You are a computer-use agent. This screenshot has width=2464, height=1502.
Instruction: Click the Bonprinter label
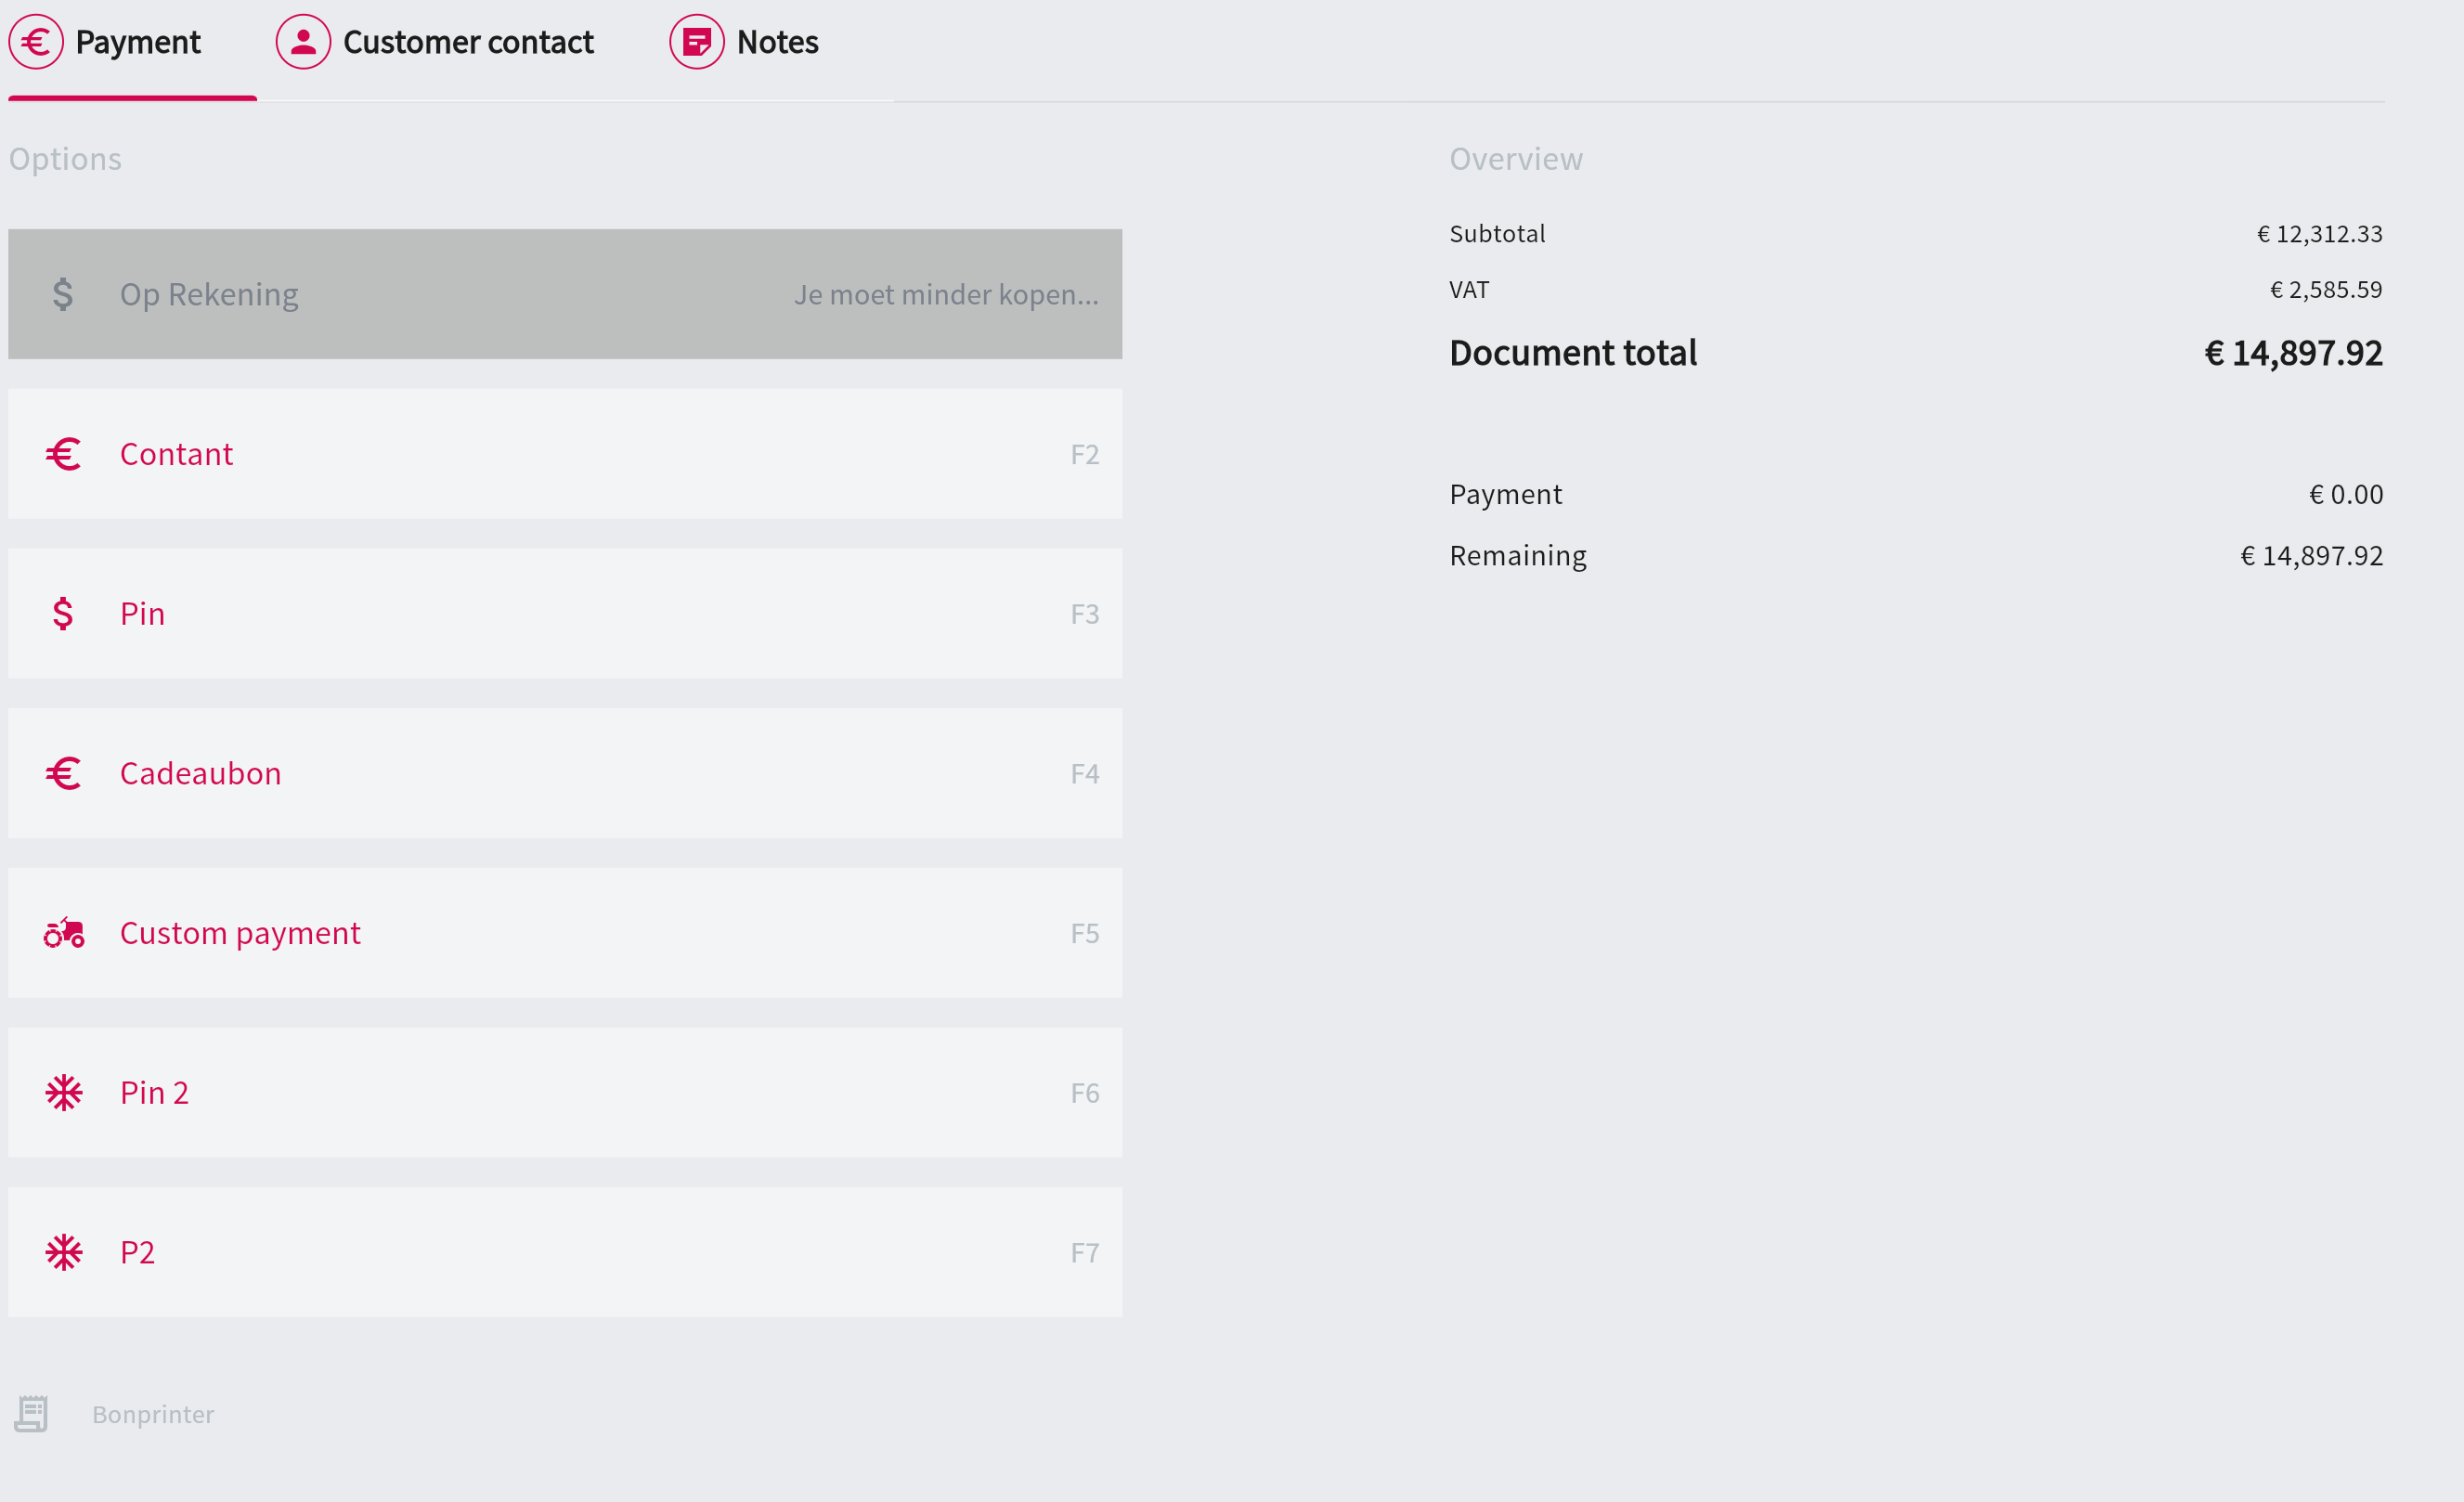point(153,1414)
